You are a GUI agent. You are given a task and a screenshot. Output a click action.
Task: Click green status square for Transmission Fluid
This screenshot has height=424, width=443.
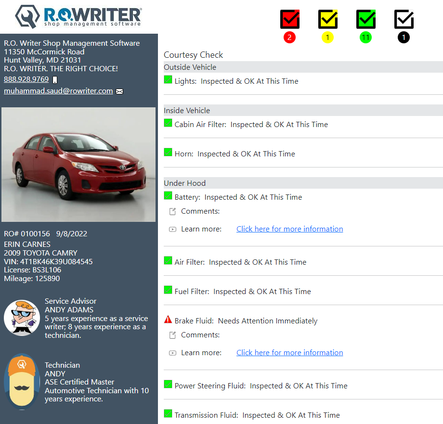point(168,413)
